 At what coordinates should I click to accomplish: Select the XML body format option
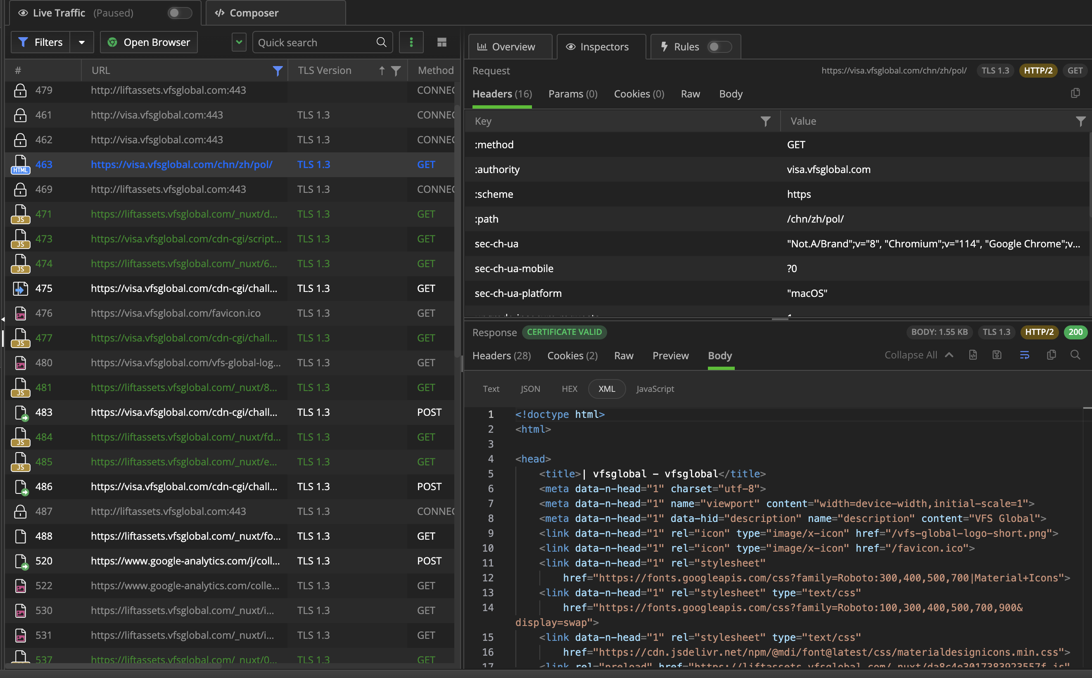click(x=606, y=389)
